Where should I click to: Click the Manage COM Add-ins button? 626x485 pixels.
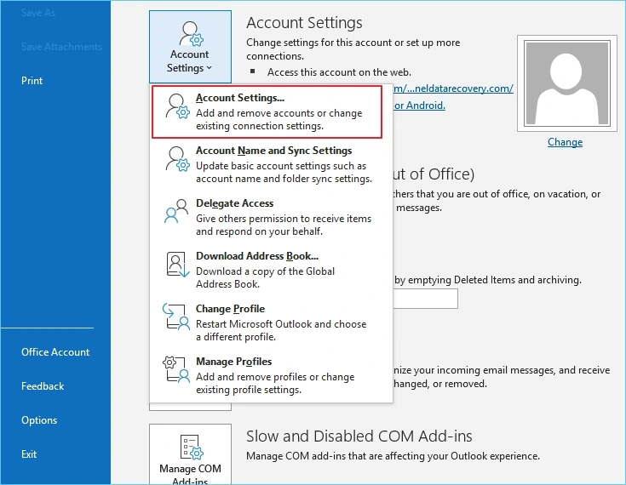(x=190, y=454)
